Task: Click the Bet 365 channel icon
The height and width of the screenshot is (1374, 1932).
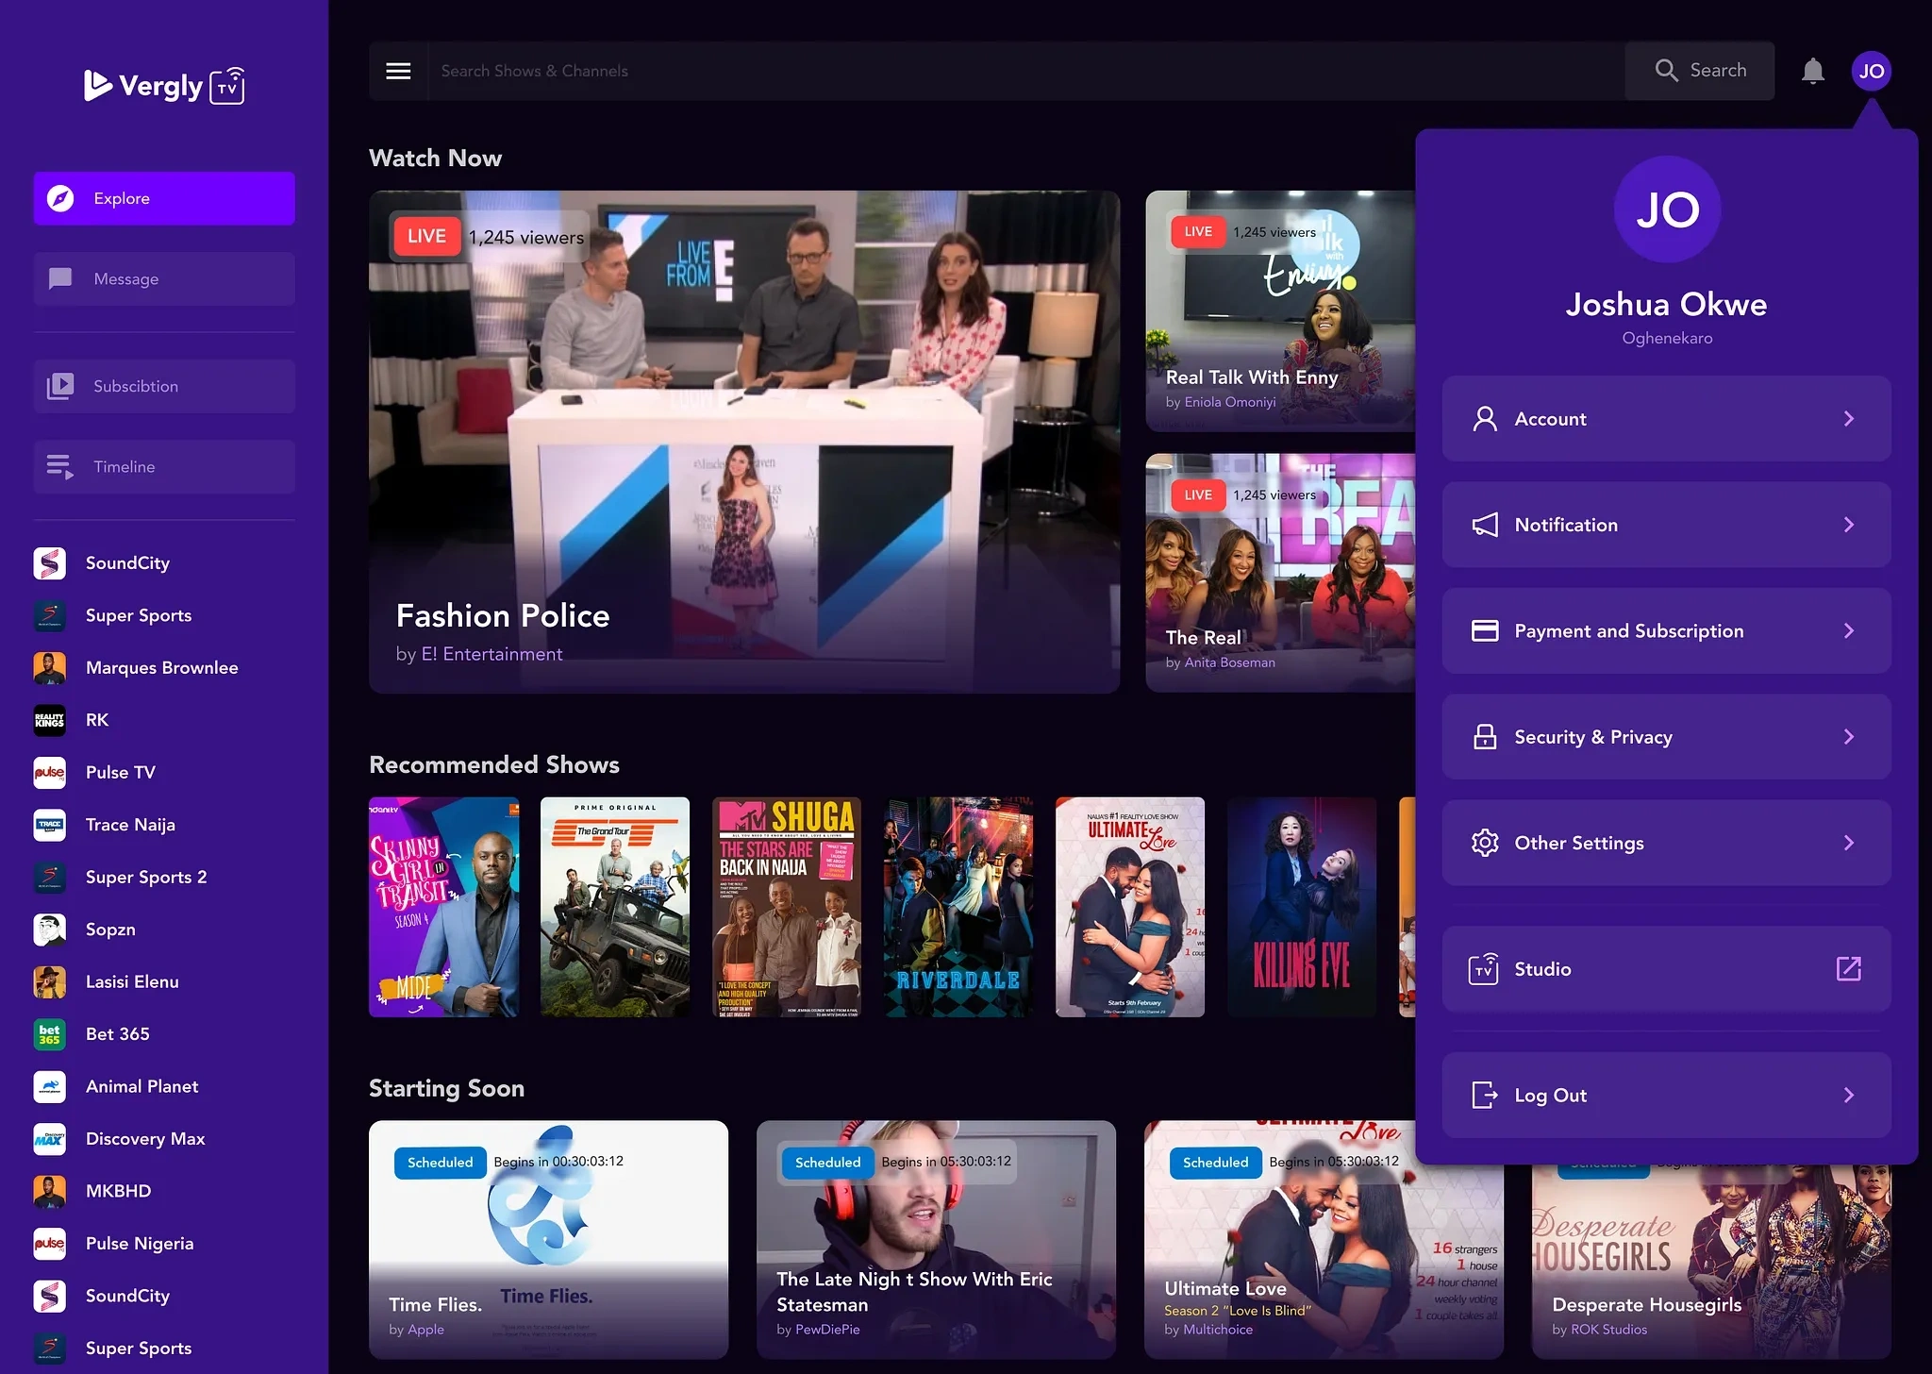Action: [50, 1034]
